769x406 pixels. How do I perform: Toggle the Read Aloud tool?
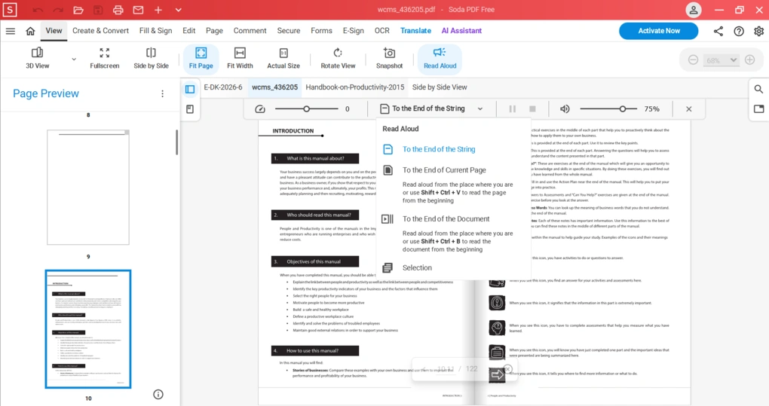point(440,58)
